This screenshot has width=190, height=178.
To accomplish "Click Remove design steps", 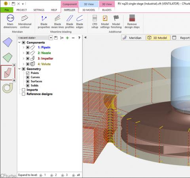I will (132, 21).
